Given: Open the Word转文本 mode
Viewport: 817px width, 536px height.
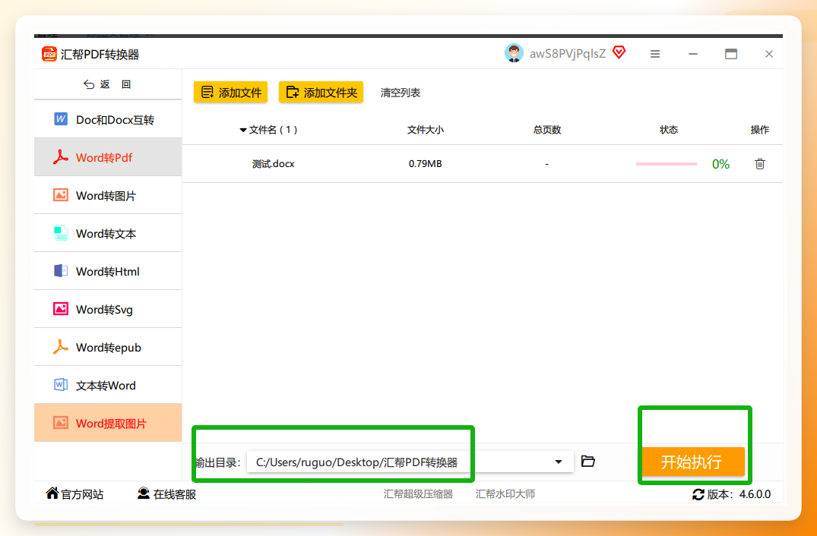Looking at the screenshot, I should point(108,233).
